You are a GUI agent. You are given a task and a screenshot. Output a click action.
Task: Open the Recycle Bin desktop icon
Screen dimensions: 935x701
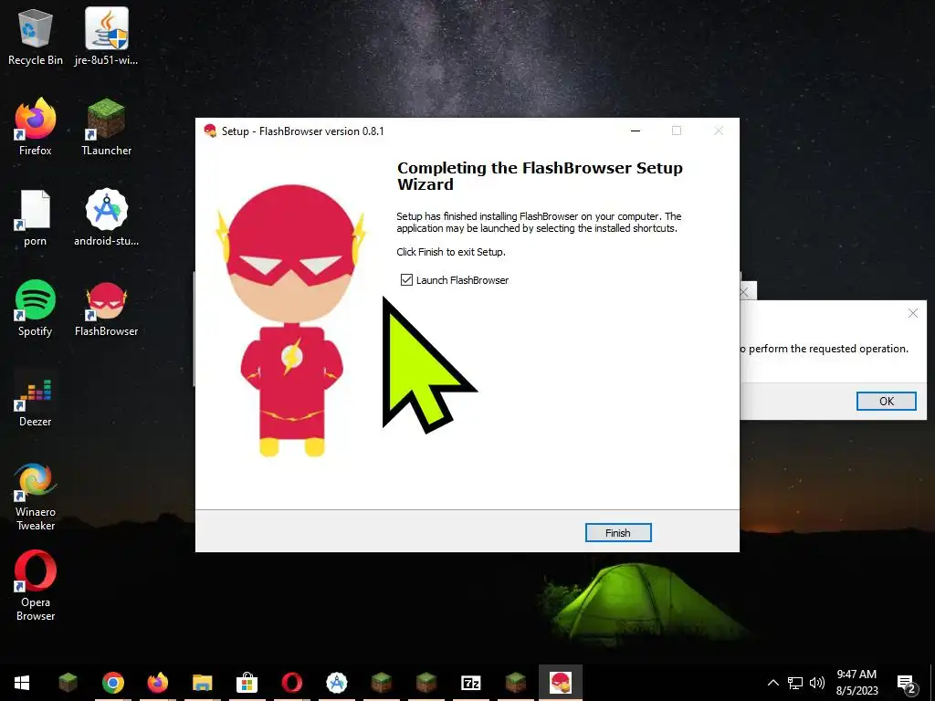(36, 37)
